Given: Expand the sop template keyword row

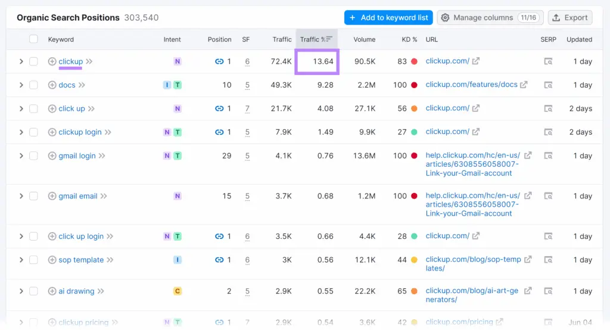Looking at the screenshot, I should (x=21, y=260).
